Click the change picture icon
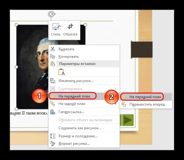 53,81
